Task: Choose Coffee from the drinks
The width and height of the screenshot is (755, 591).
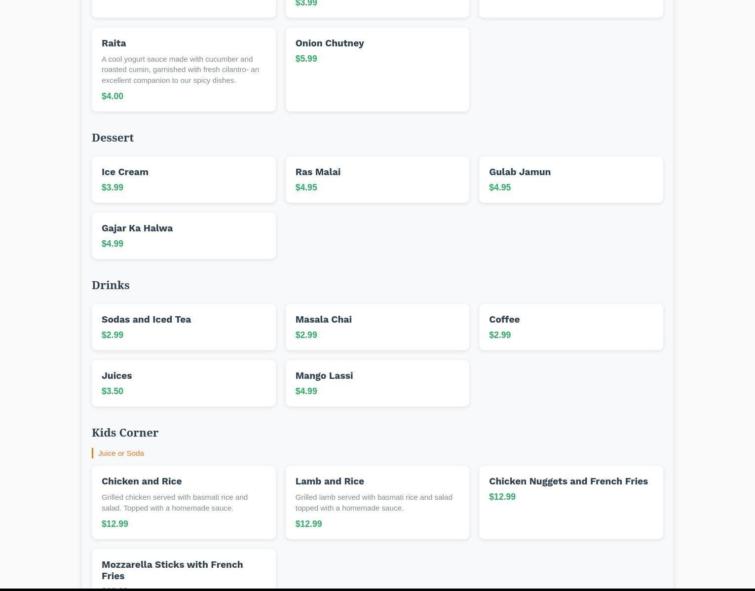Action: [570, 327]
